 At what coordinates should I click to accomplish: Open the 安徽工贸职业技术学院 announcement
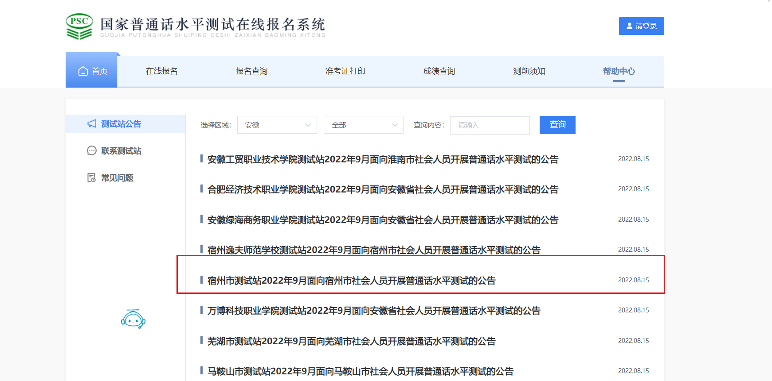383,159
